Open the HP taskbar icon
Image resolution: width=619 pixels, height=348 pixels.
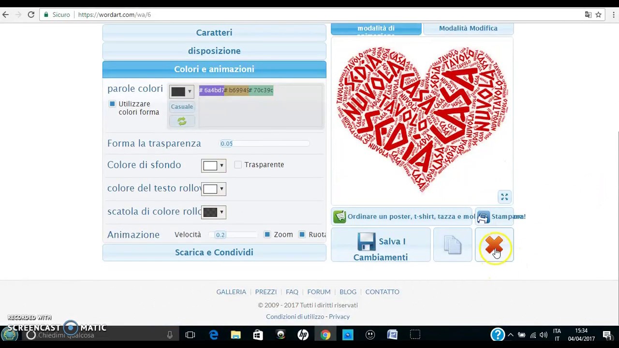click(x=303, y=335)
